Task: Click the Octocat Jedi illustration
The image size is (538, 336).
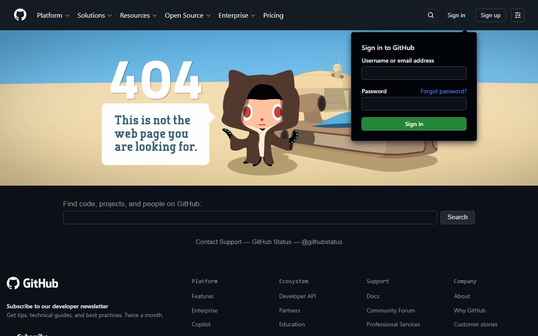Action: tap(261, 120)
